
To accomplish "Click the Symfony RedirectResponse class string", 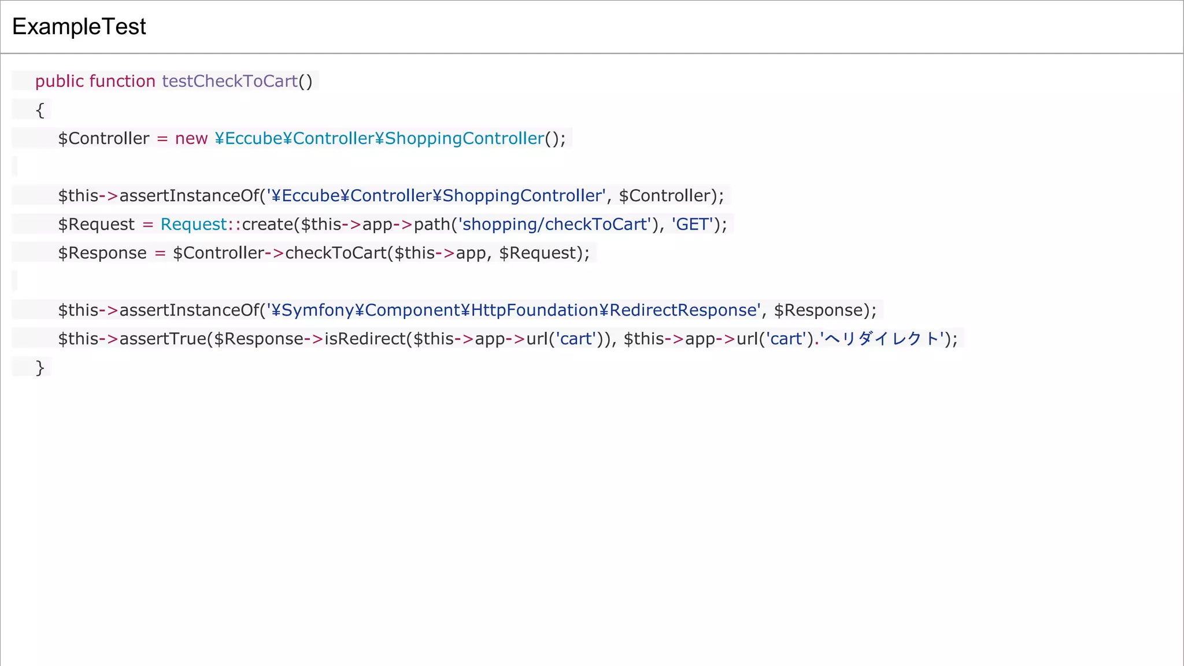I will click(x=514, y=310).
